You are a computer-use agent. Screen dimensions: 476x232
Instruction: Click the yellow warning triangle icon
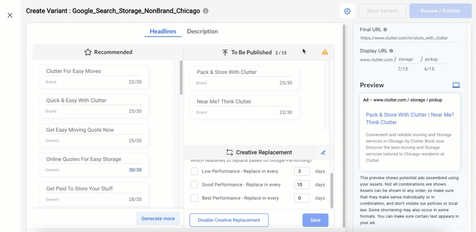325,52
